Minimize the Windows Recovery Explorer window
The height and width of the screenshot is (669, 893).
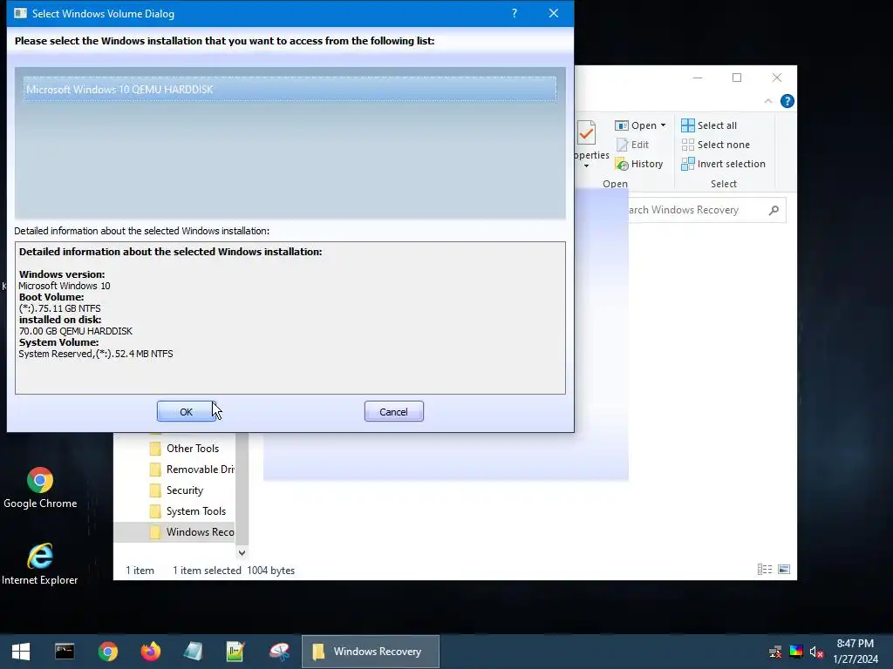pyautogui.click(x=698, y=78)
